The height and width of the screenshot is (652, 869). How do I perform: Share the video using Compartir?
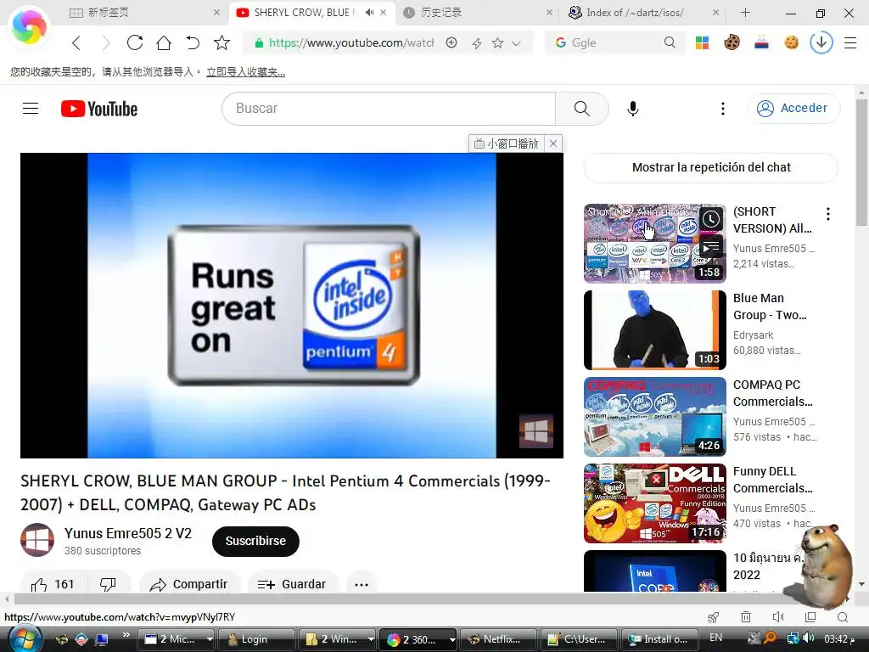pos(189,584)
